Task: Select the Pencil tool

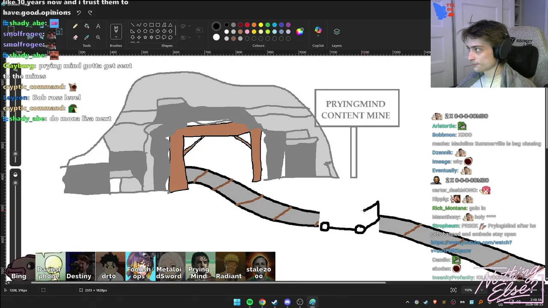Action: point(75,26)
